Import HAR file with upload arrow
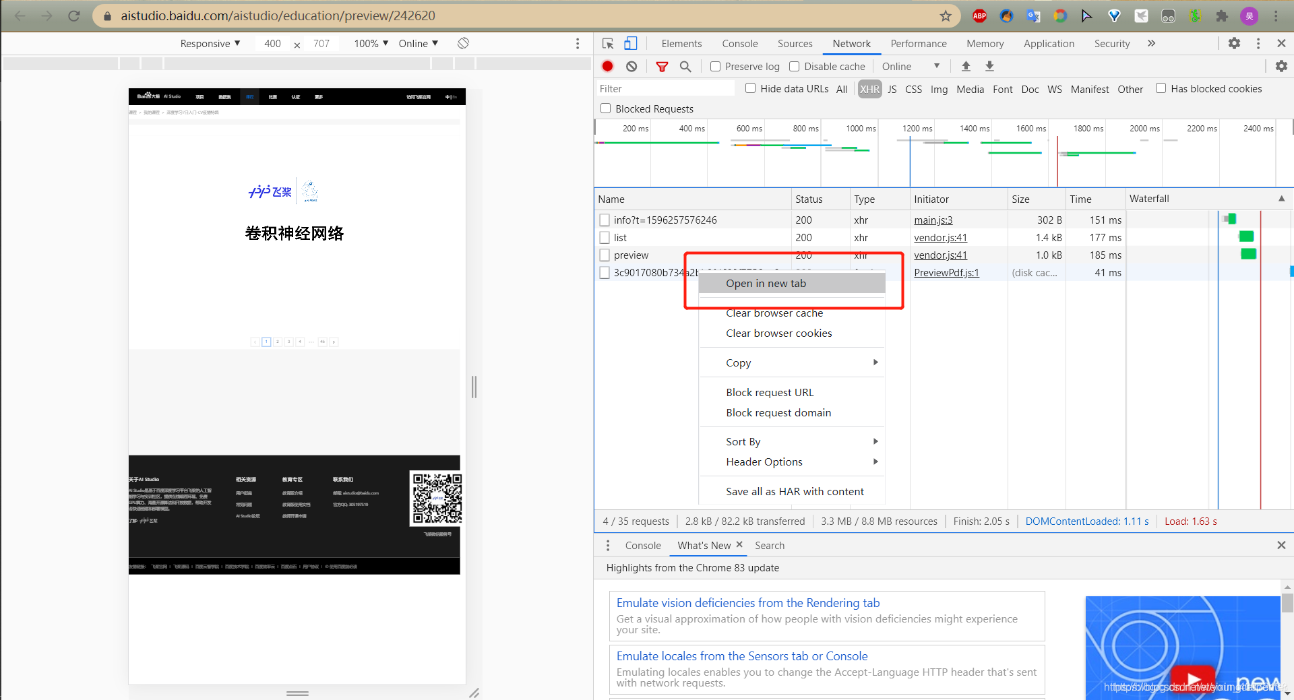1294x700 pixels. tap(966, 66)
